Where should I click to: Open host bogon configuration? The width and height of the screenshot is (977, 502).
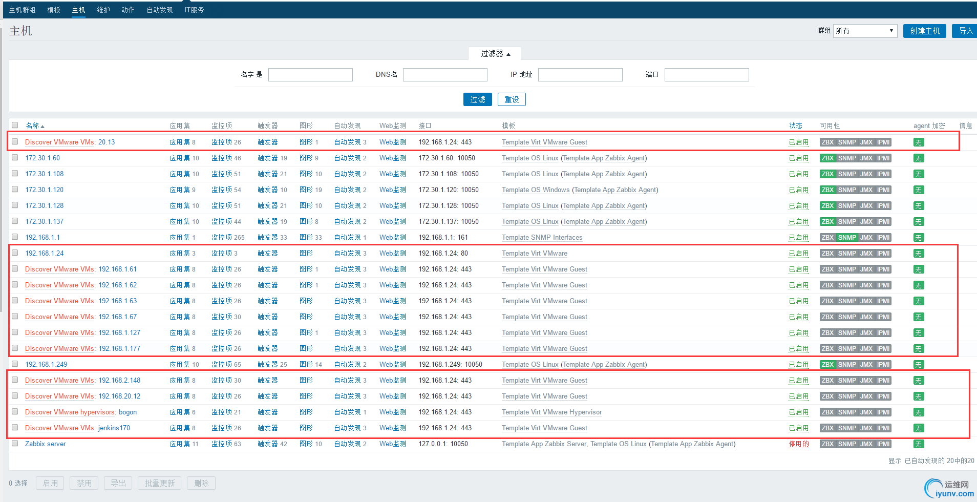128,412
